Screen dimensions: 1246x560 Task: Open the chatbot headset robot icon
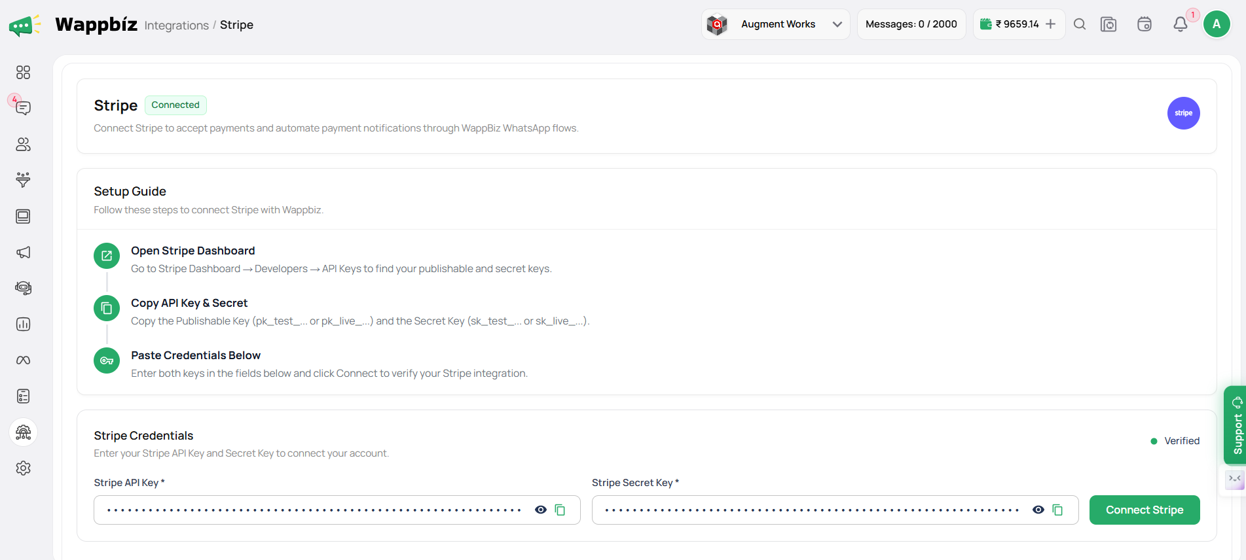click(x=24, y=288)
